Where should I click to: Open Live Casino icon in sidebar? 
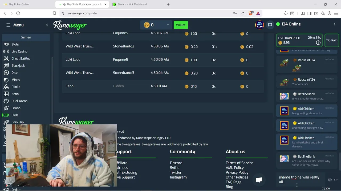point(6,51)
